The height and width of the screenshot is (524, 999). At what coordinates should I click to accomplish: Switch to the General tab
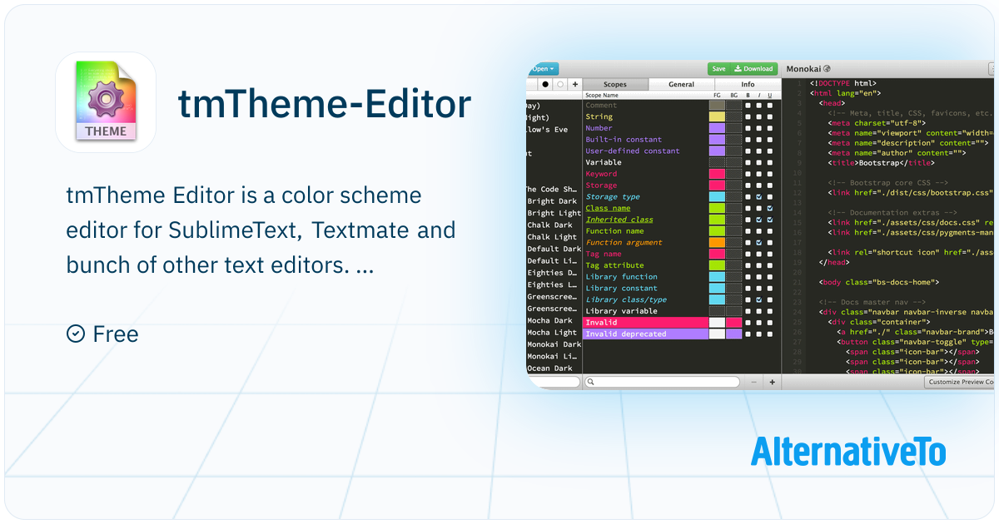point(681,84)
